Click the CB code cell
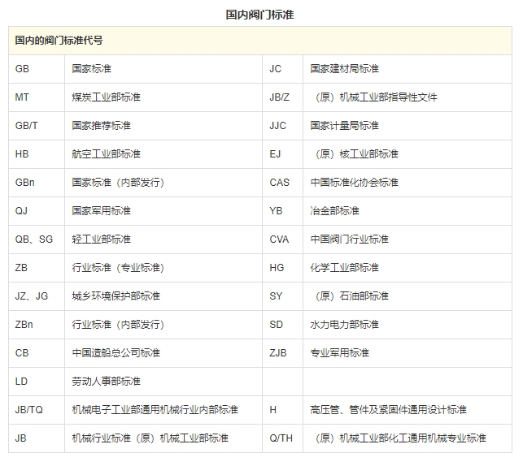The height and width of the screenshot is (466, 523). coord(37,353)
